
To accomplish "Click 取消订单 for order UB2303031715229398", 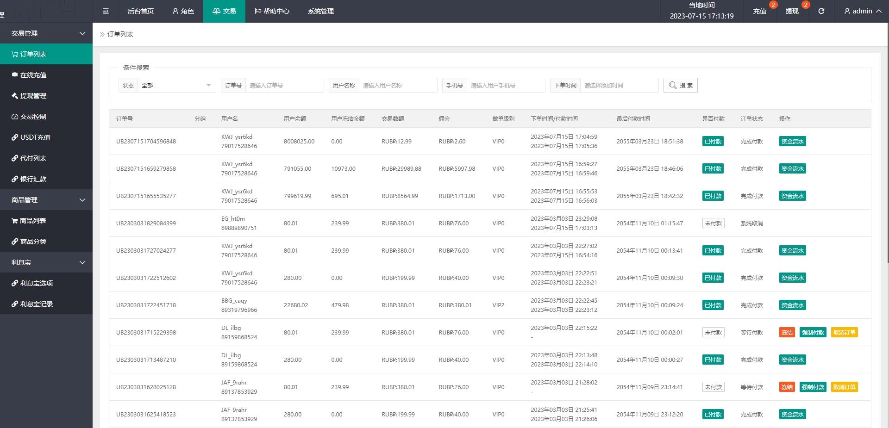I will (x=844, y=333).
